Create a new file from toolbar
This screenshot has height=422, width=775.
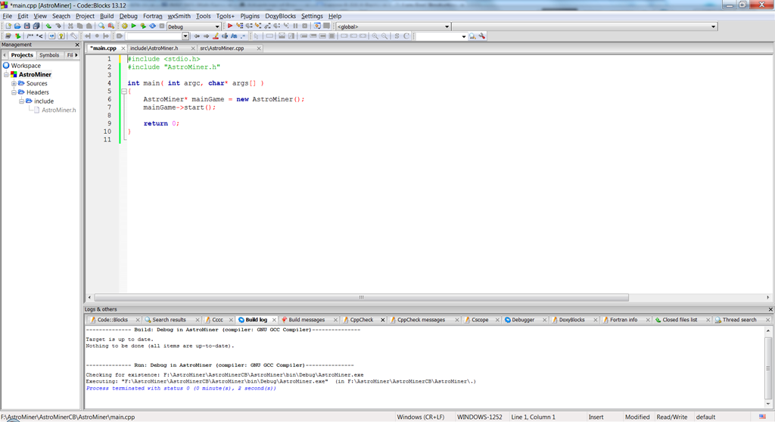point(8,26)
